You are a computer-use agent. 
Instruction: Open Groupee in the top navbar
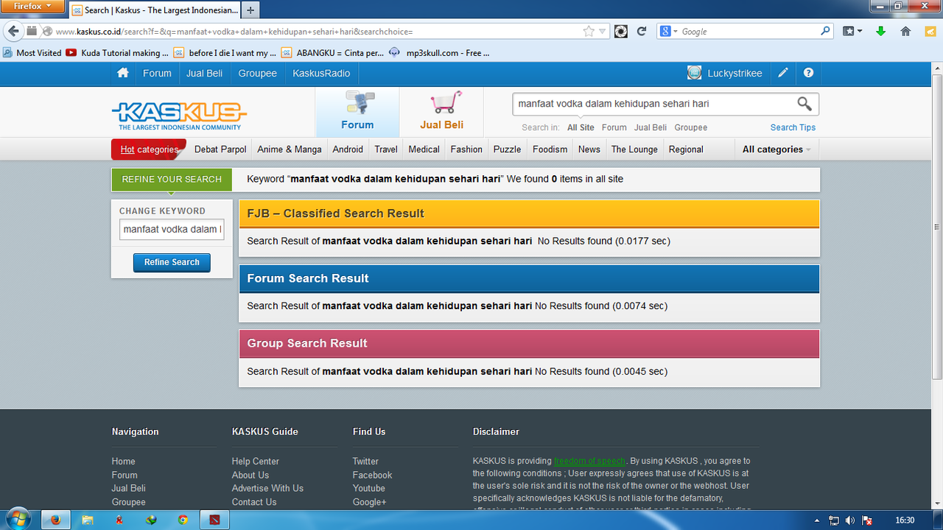[257, 73]
